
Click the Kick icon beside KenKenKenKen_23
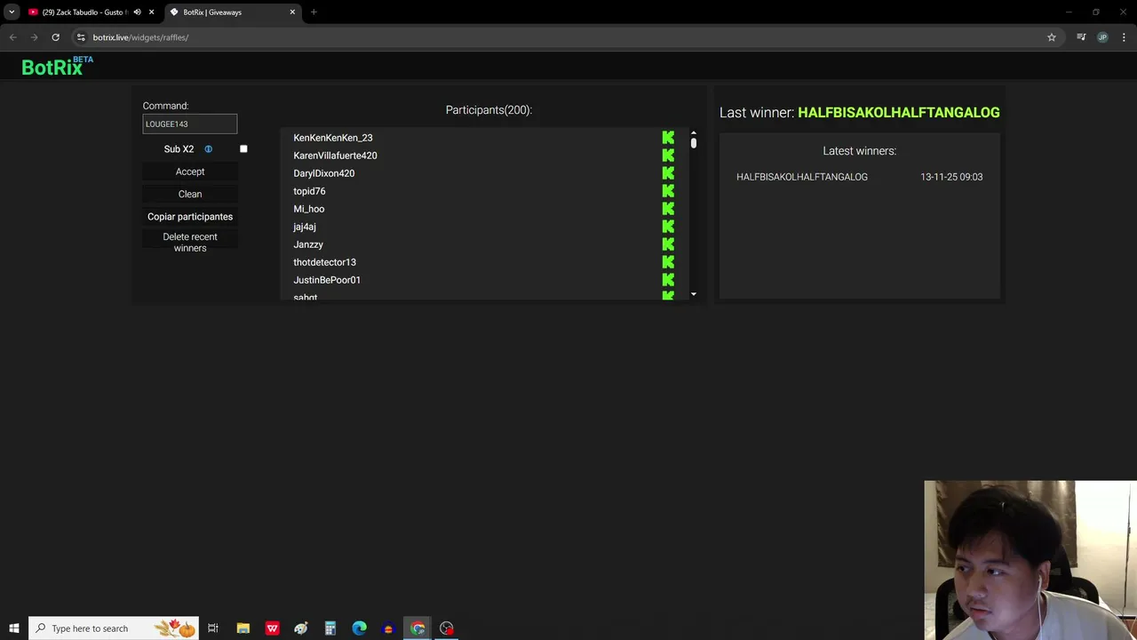[668, 138]
